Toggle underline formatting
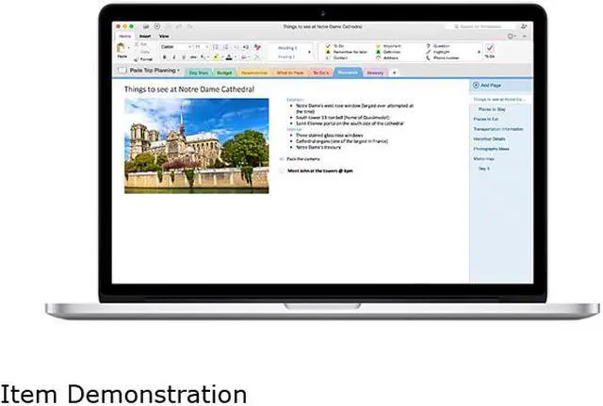The height and width of the screenshot is (406, 603). coord(184,57)
